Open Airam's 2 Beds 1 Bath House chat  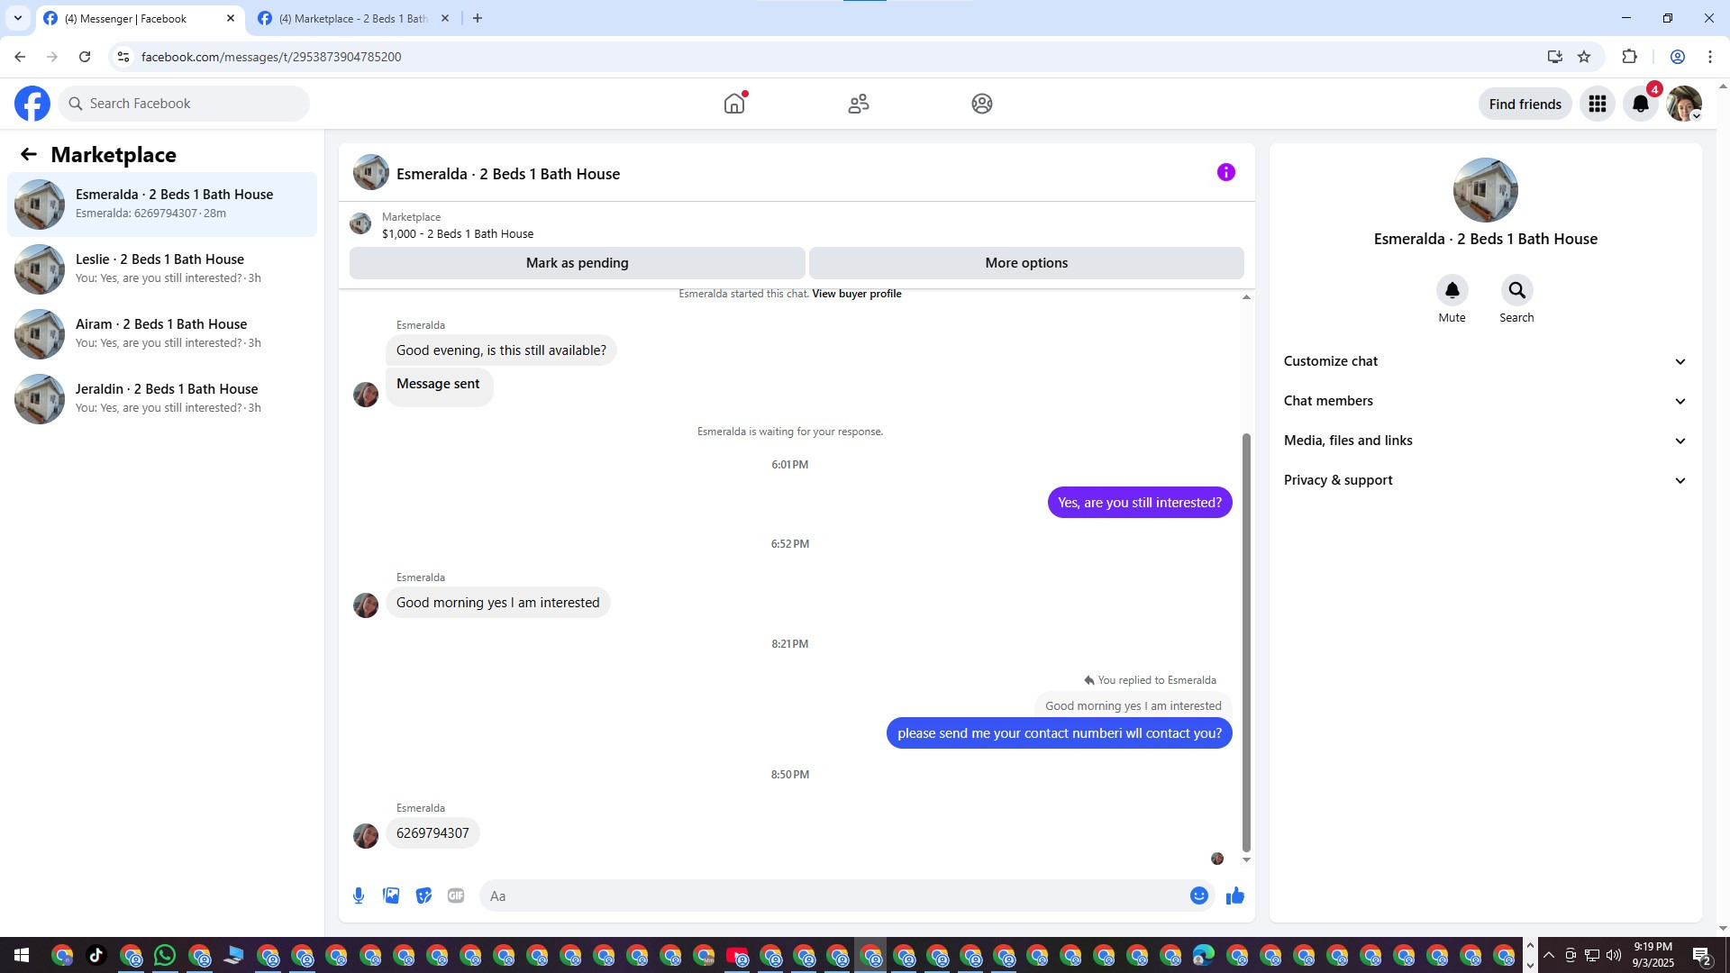[162, 334]
